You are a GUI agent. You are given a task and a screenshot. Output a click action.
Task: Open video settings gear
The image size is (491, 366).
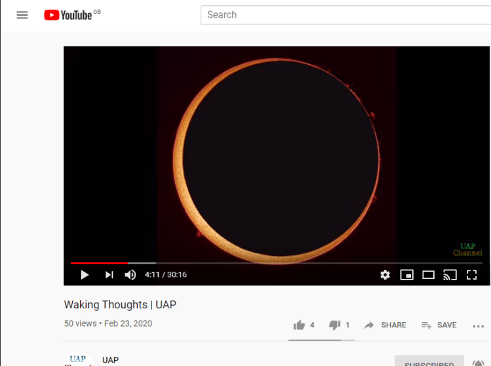(385, 274)
